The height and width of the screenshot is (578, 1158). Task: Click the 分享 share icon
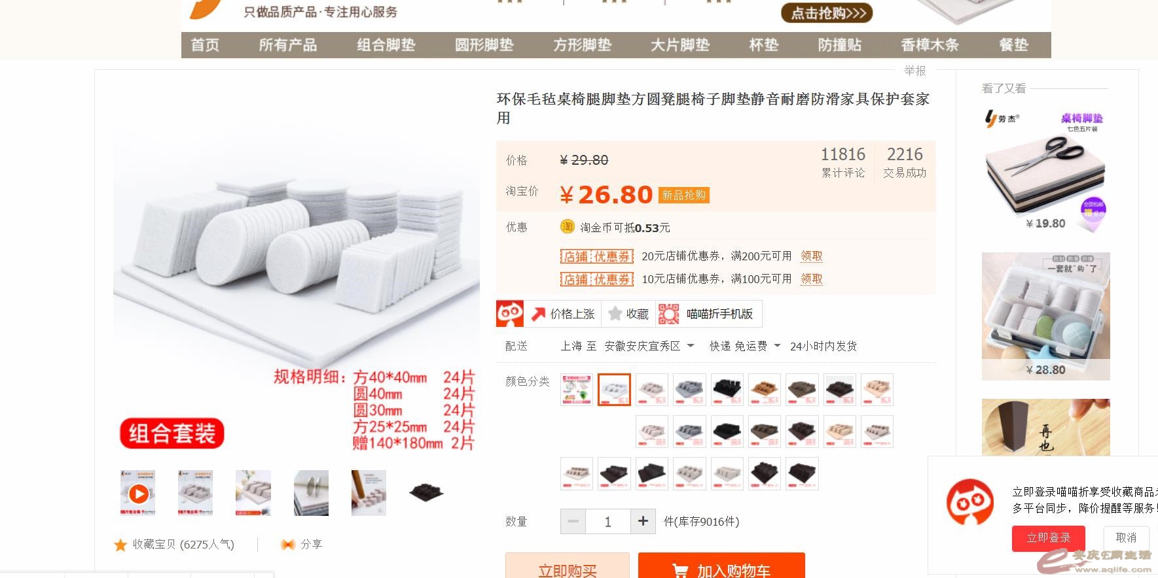click(287, 544)
